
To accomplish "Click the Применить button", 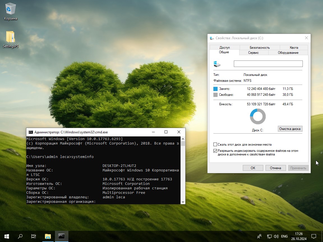I will click(x=298, y=168).
